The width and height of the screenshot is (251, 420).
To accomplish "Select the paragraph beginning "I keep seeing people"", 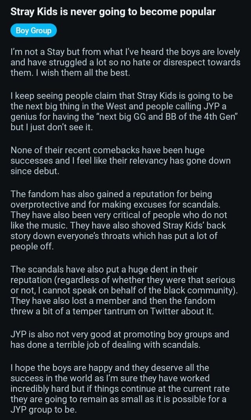I will (x=125, y=111).
